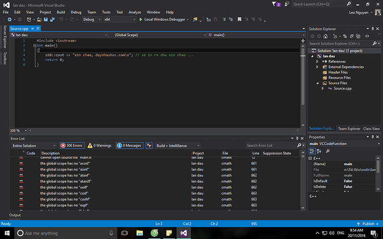Open the Entire Solution scope dropdown
This screenshot has width=383, height=239.
(x=33, y=145)
